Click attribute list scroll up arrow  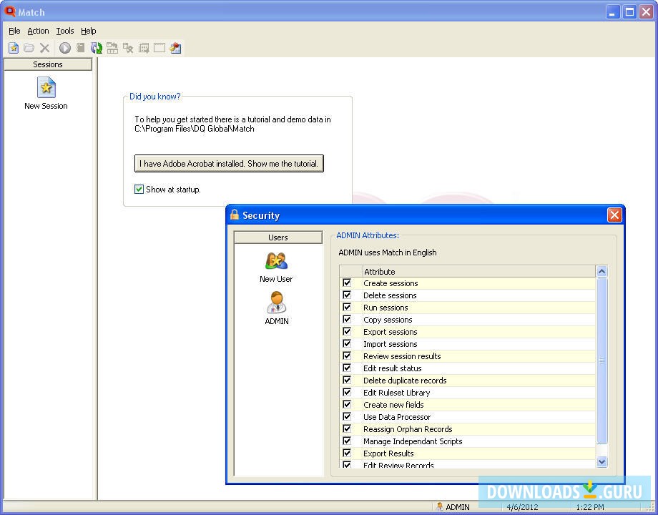(601, 271)
